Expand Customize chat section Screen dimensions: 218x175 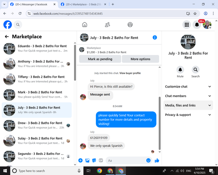[x=188, y=87]
